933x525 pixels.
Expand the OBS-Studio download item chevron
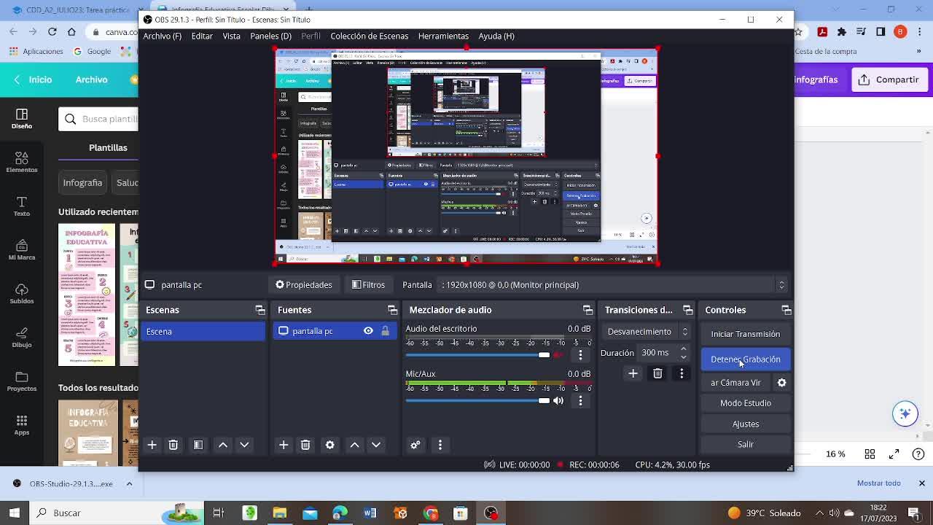[x=129, y=483]
